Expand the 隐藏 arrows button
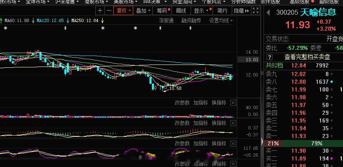The image size is (343, 167). point(241,11)
